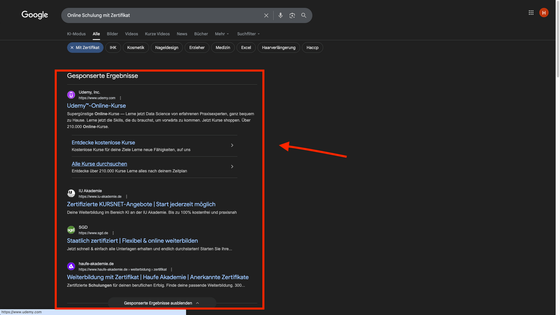Open the account avatar H
560x315 pixels.
544,13
